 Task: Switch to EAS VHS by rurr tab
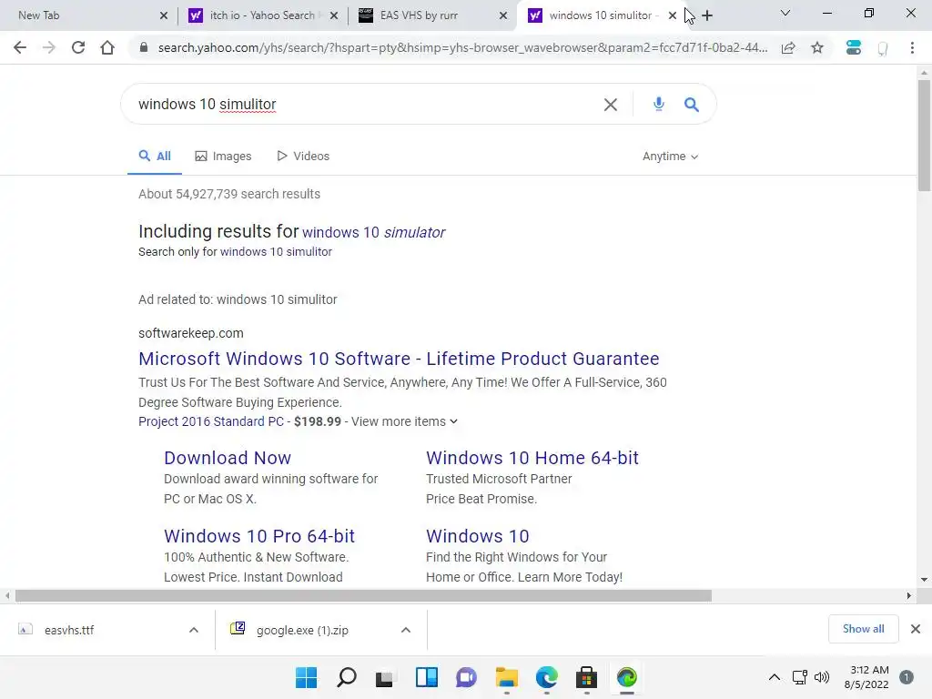tap(431, 15)
